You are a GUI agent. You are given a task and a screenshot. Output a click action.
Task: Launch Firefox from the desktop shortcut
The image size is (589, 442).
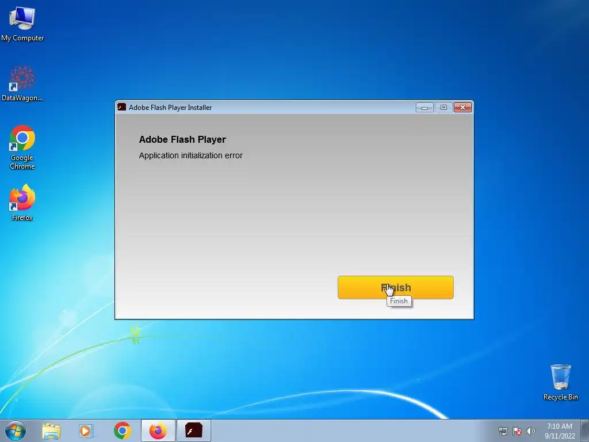22,203
